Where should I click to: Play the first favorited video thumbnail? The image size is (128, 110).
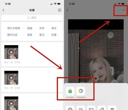[11, 52]
